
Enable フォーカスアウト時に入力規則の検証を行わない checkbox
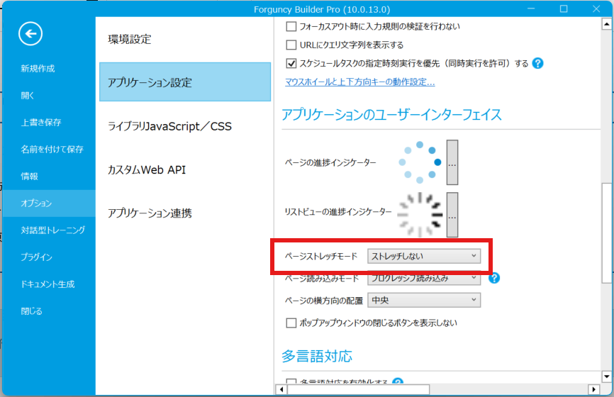point(291,27)
